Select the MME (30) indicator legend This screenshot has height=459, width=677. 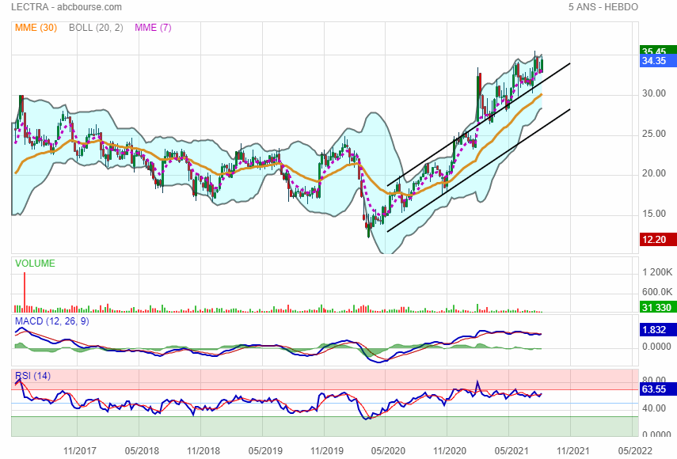click(x=36, y=28)
